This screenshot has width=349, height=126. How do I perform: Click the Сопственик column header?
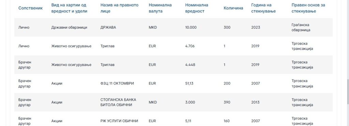point(30,8)
